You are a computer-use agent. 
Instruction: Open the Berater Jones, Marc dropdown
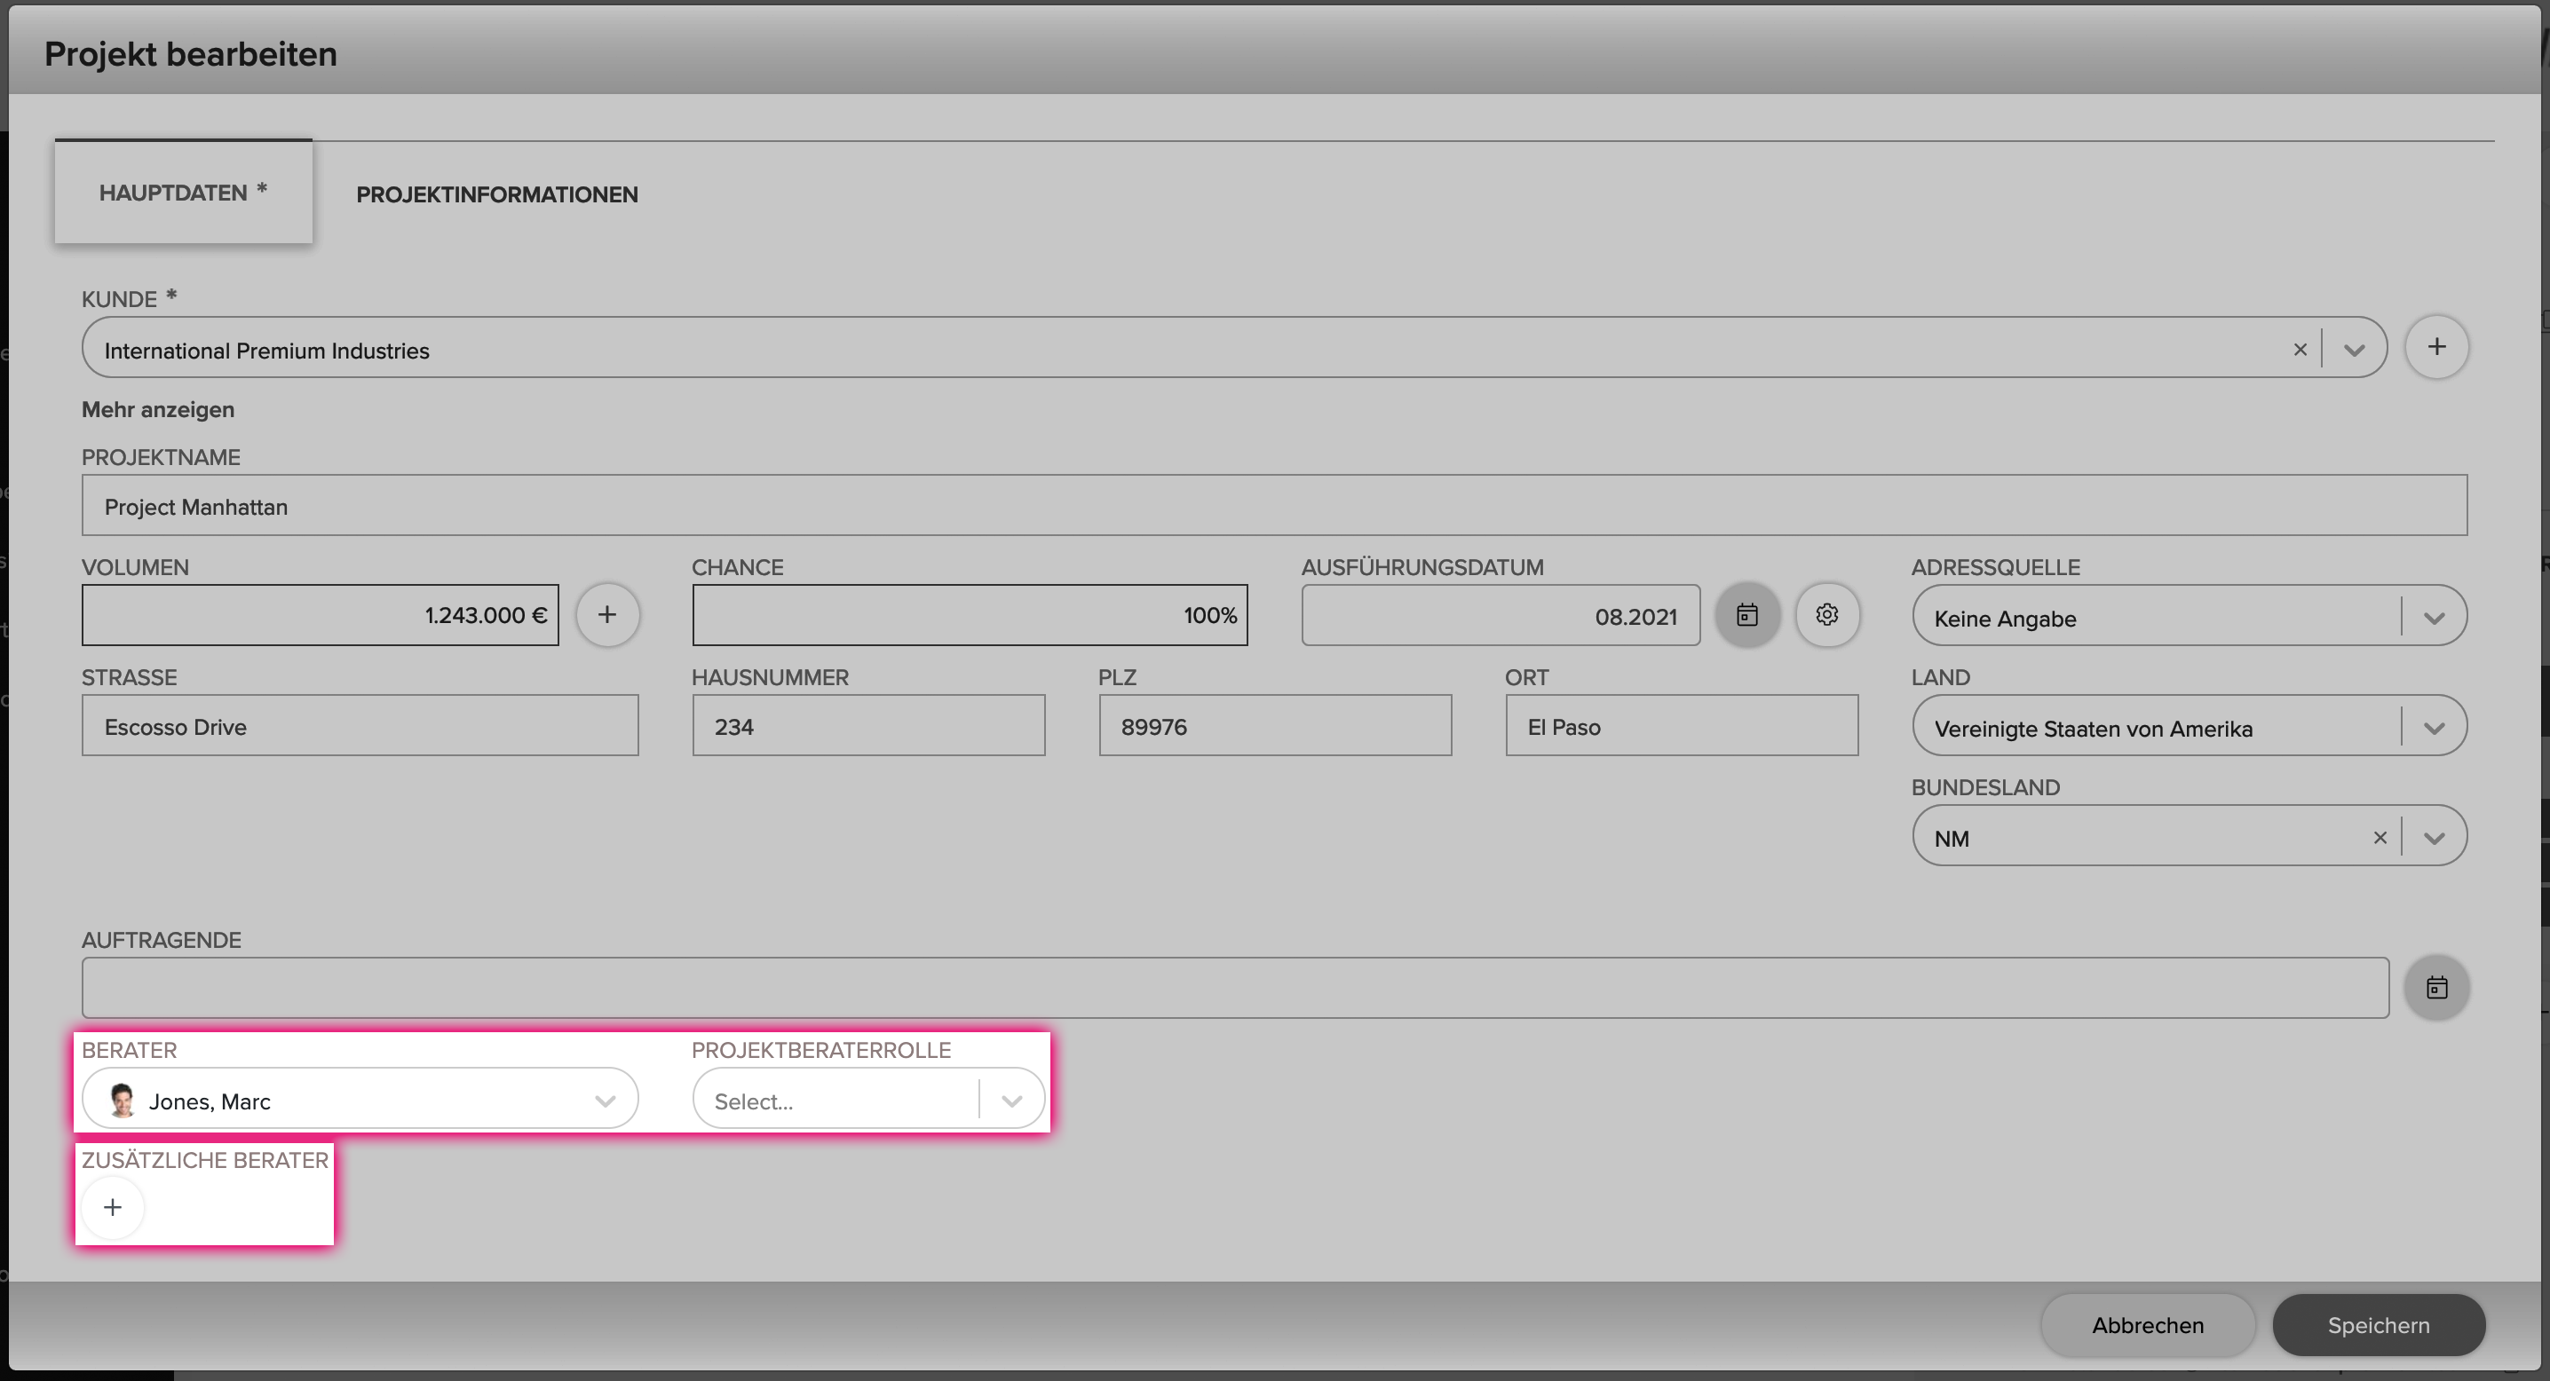360,1099
